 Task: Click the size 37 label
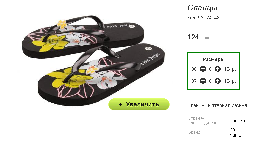pos(194,81)
